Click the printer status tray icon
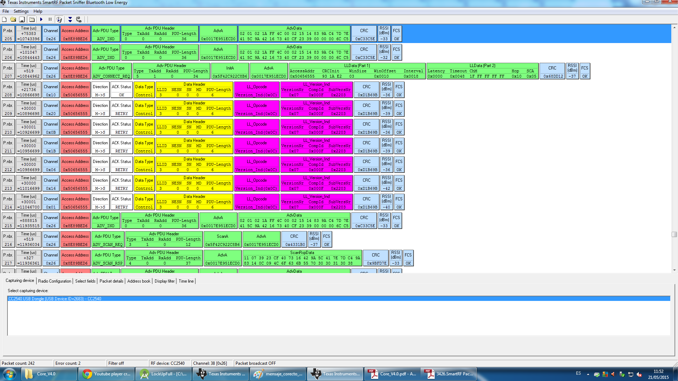The height and width of the screenshot is (381, 678). 596,374
